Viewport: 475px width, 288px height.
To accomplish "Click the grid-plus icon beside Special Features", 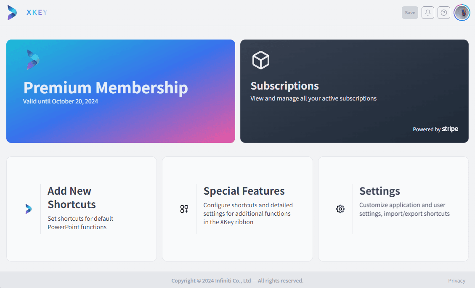I will pos(184,209).
